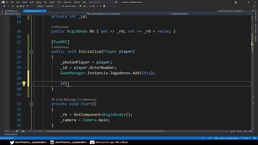
Task: Collapse the Inicializa method outline box
Action: pos(31,52)
